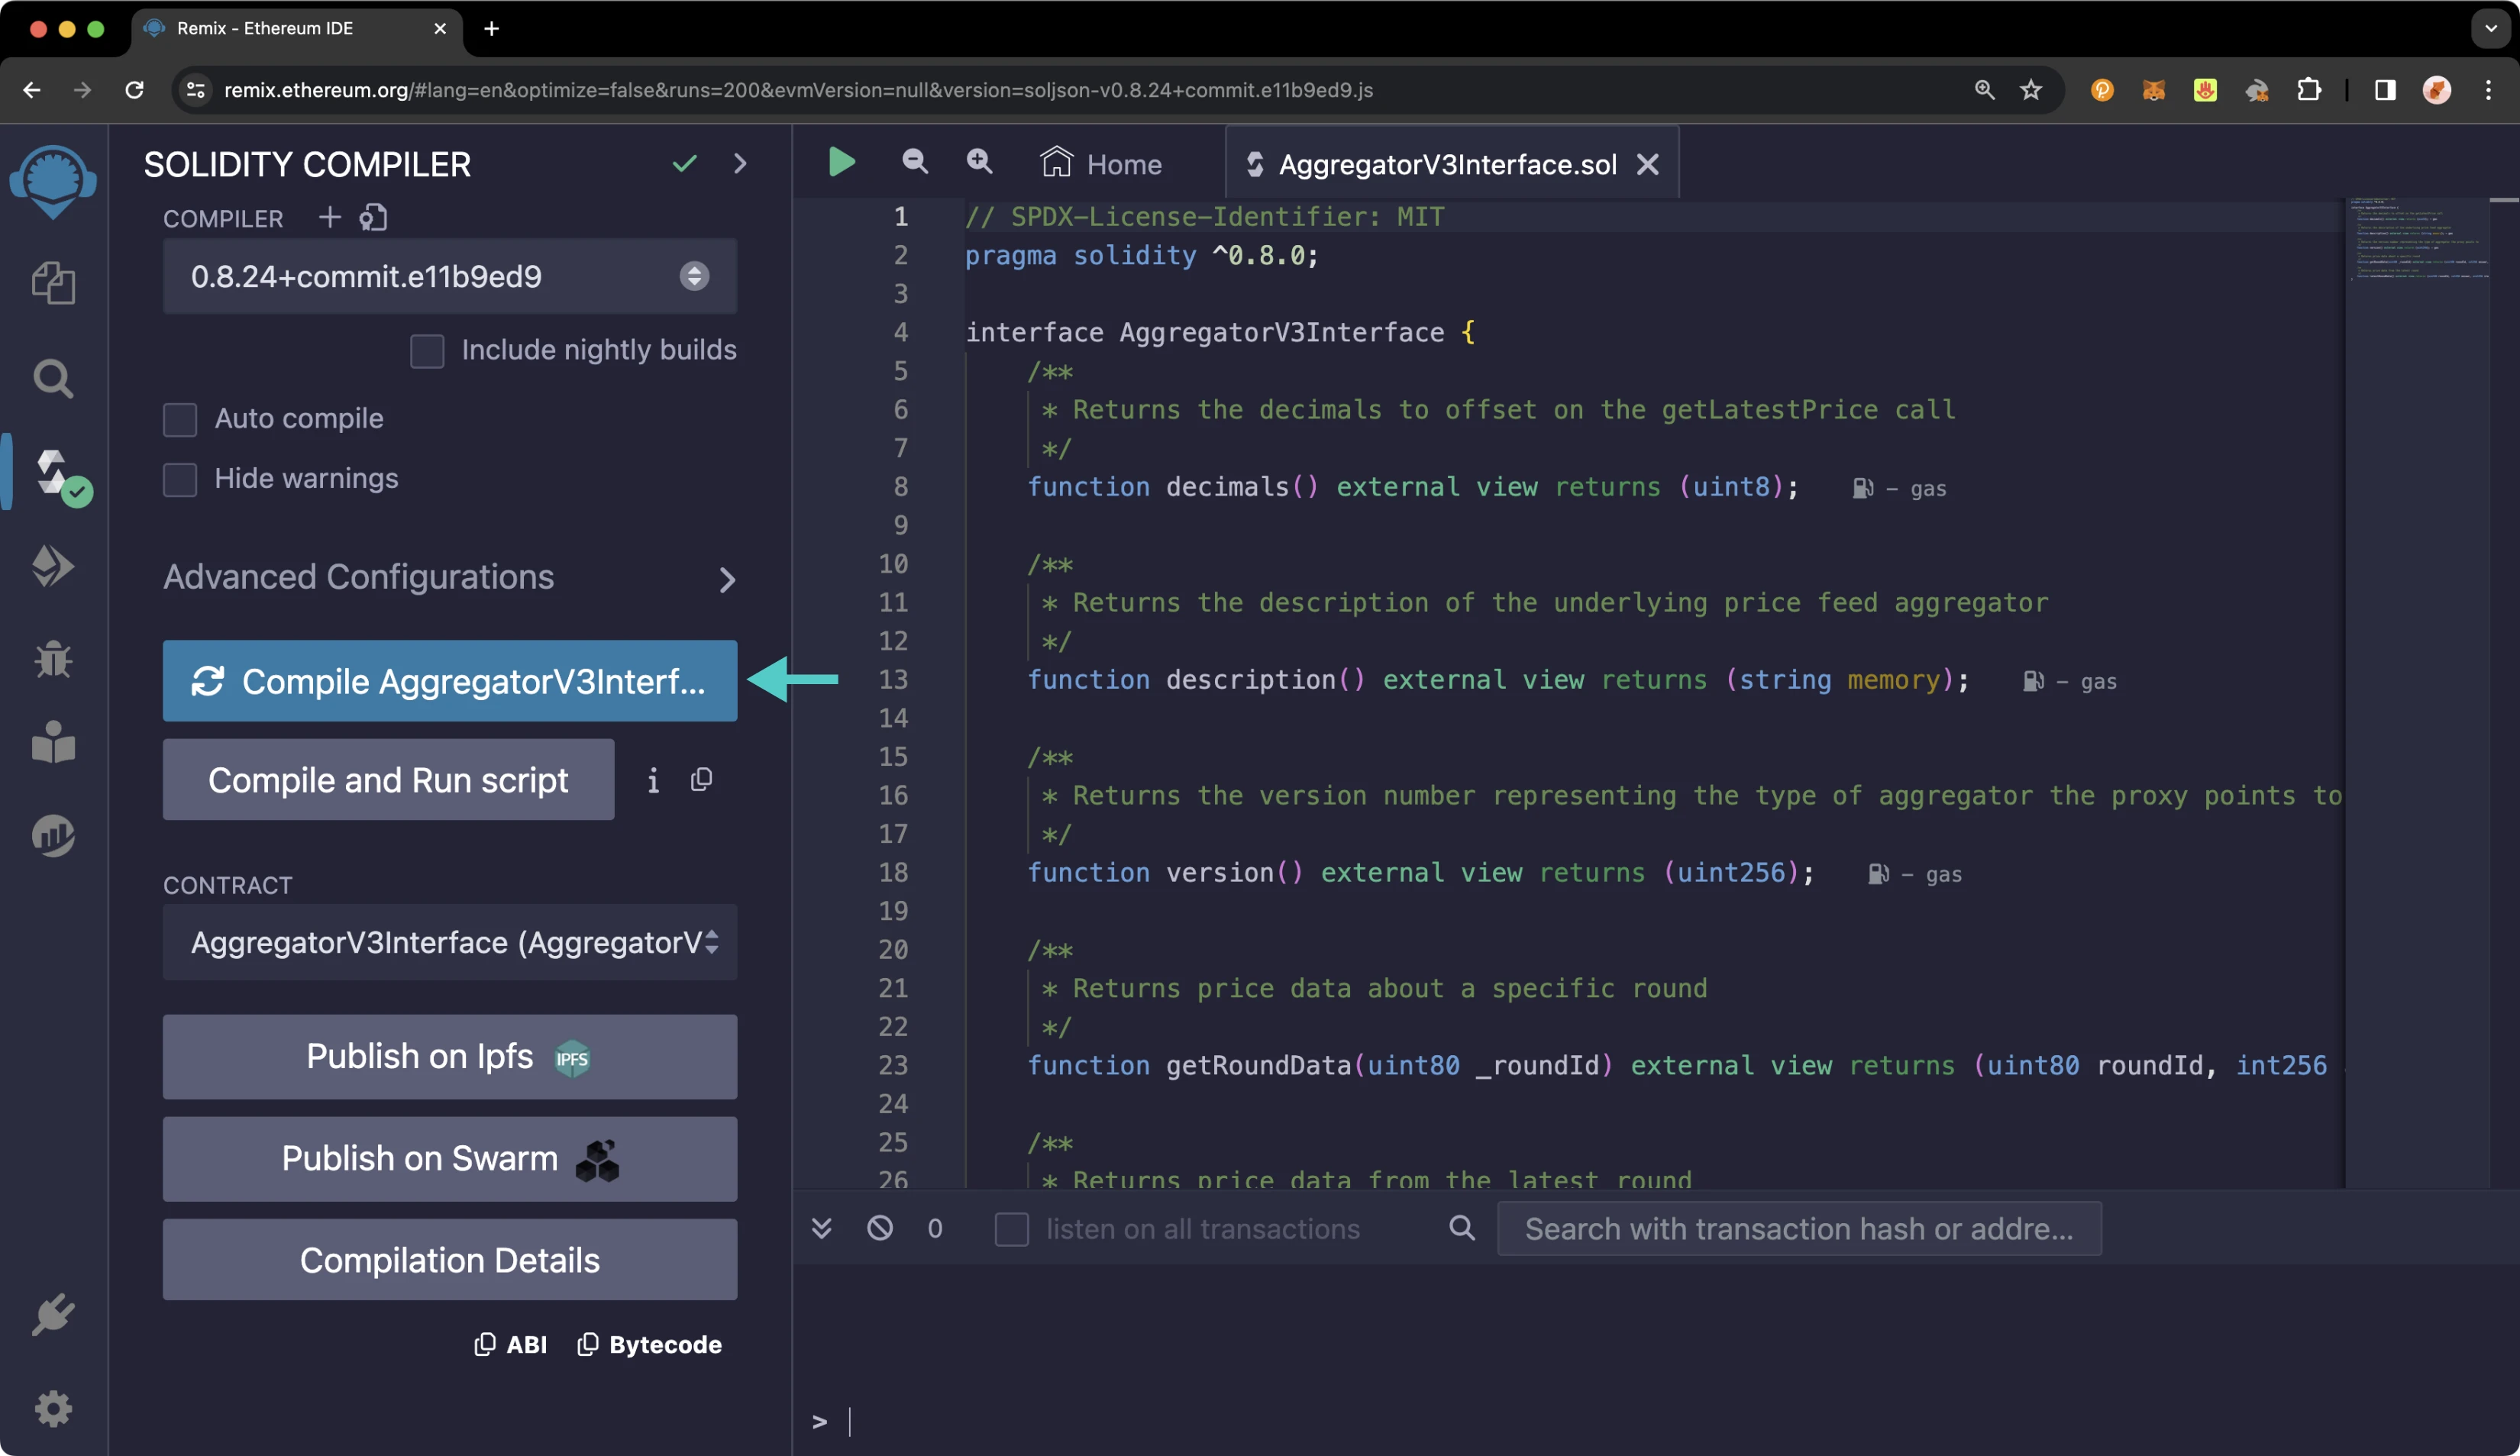Click Publish on Swarm button

tap(450, 1159)
